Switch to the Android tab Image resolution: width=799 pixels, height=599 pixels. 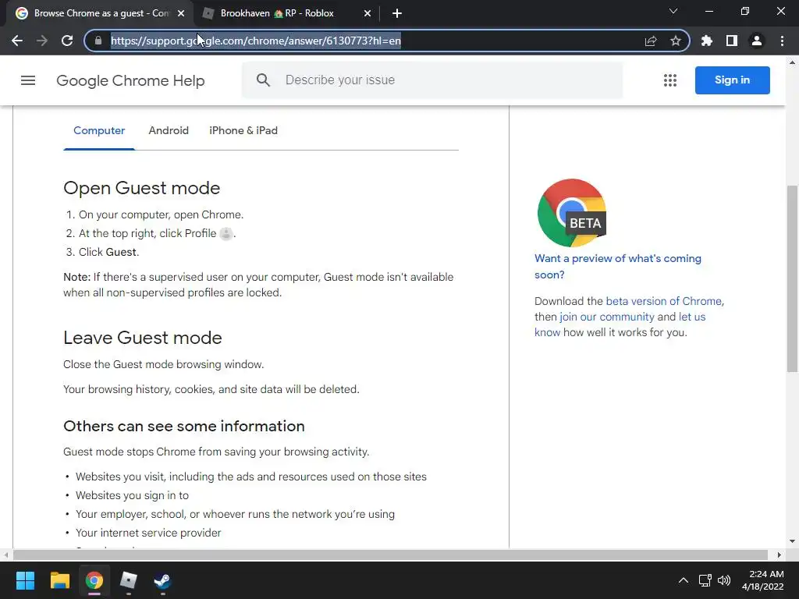(x=169, y=131)
